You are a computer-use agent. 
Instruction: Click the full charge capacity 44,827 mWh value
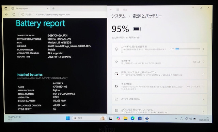tap(60, 105)
